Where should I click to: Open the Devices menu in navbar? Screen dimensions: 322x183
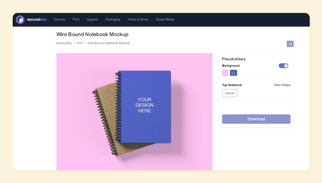point(59,20)
